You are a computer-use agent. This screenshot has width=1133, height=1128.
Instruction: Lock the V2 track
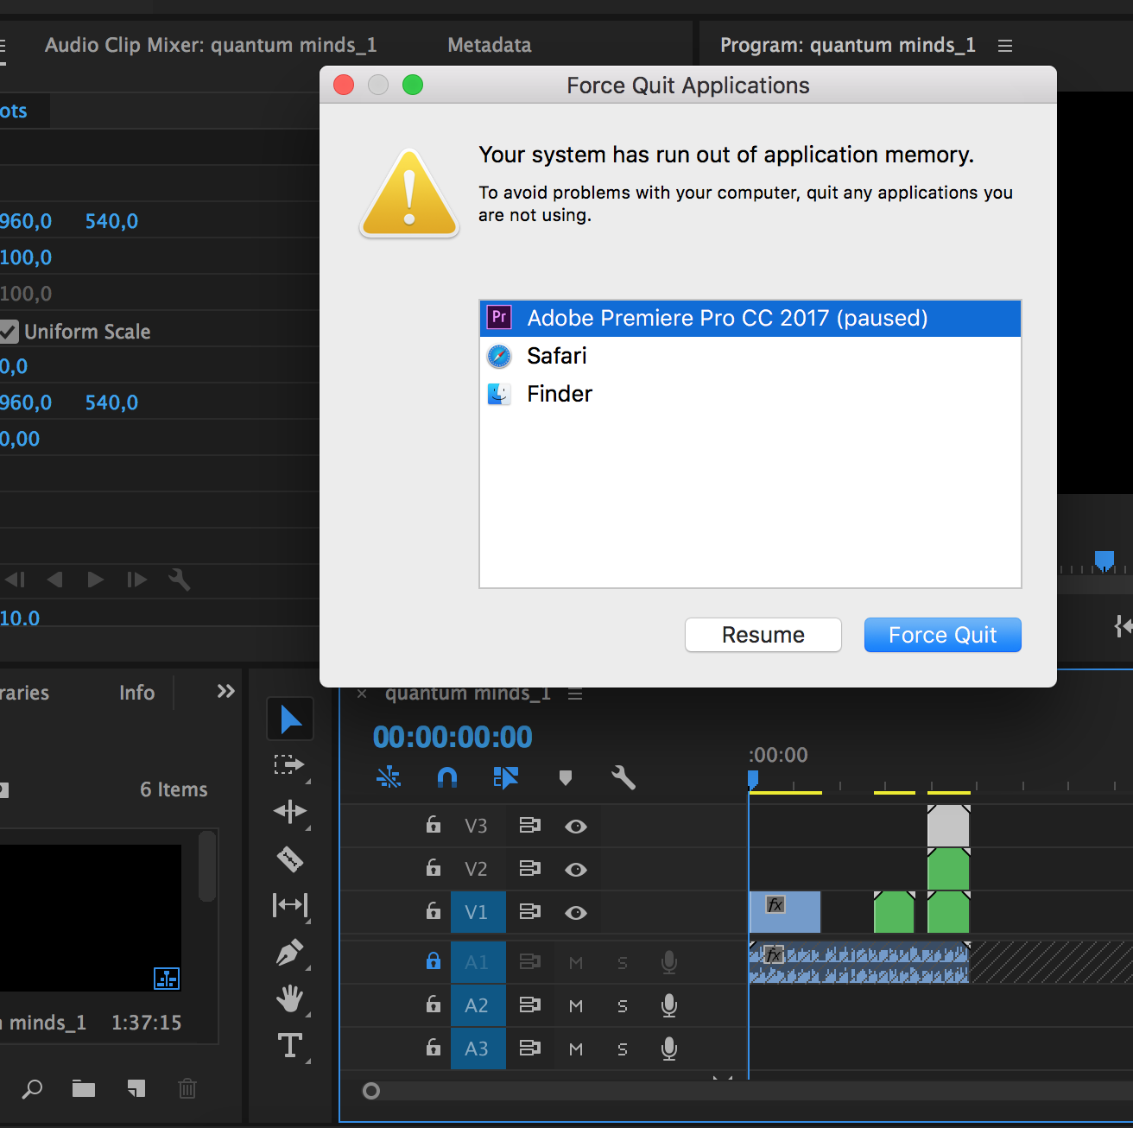434,867
